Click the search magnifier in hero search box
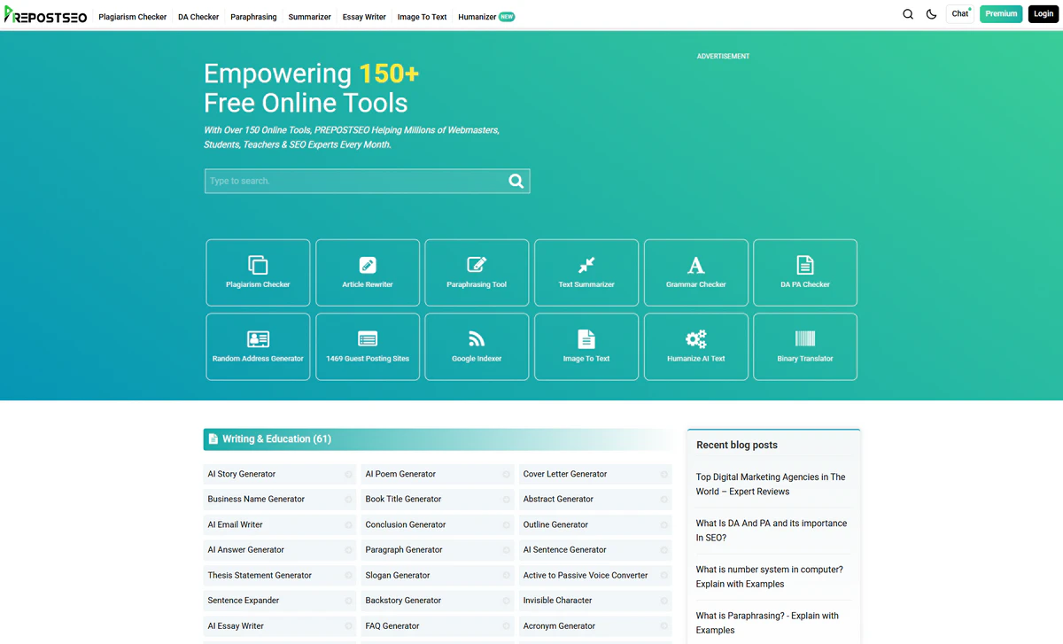This screenshot has height=644, width=1063. click(516, 181)
